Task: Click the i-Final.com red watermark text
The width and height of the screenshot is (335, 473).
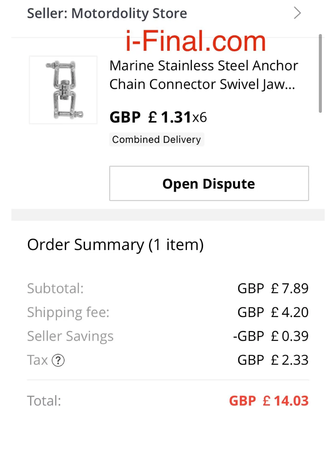Action: tap(196, 41)
